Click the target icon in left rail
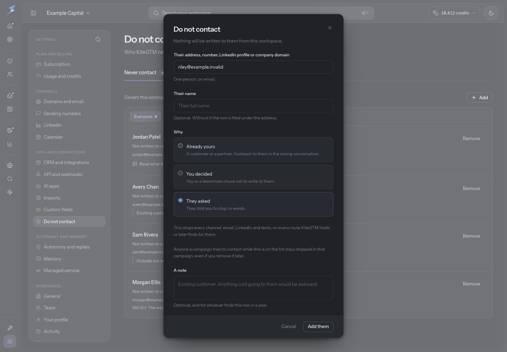 click(x=10, y=39)
